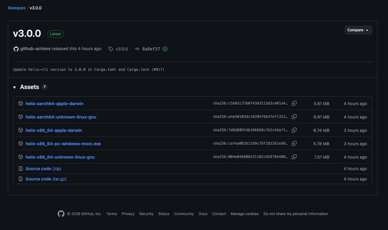Click the 7.51 MB file size

point(322,157)
